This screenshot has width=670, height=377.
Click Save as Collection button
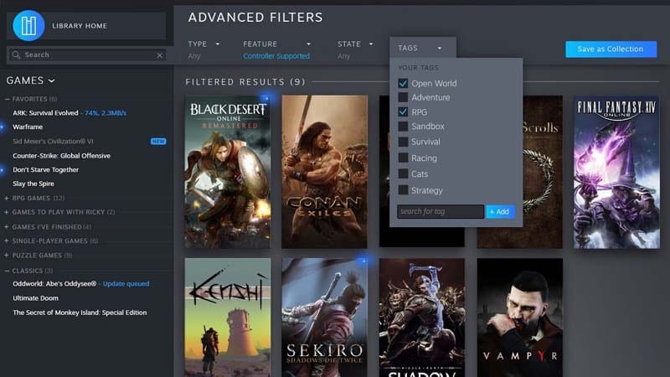pos(610,49)
